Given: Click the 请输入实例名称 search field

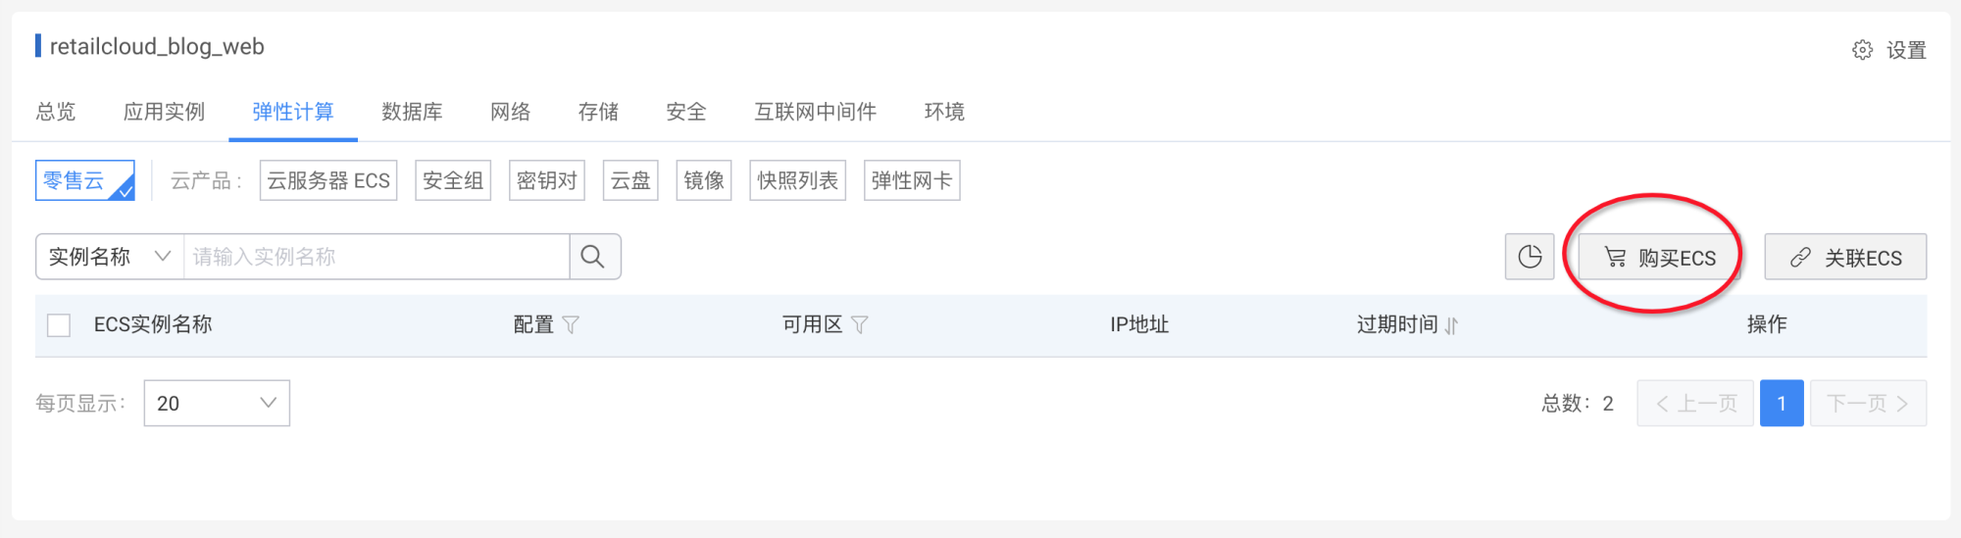Looking at the screenshot, I should point(377,257).
